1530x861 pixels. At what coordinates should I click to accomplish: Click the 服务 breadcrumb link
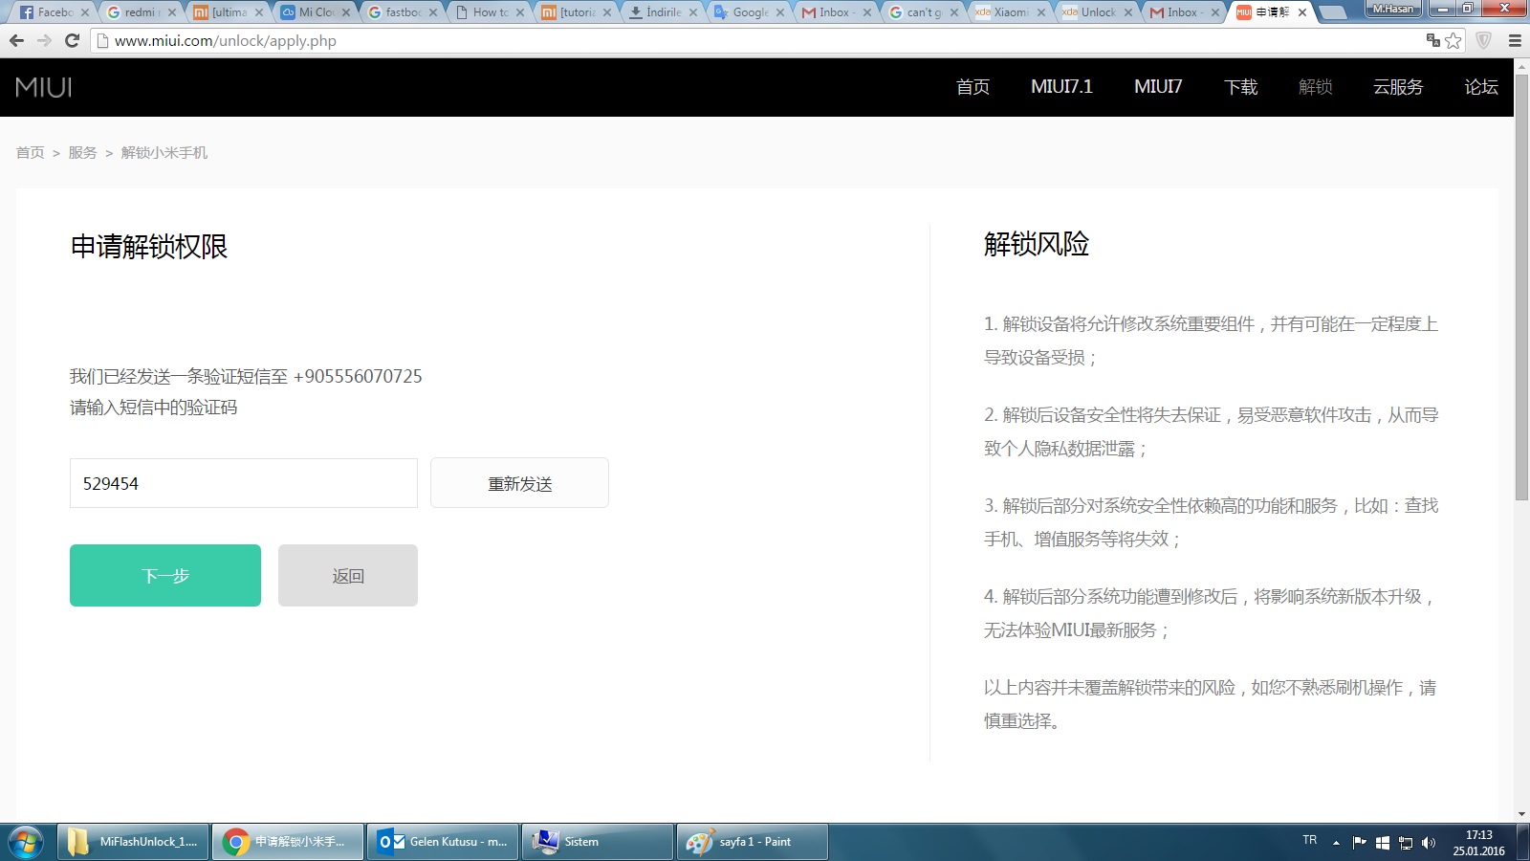(x=82, y=152)
